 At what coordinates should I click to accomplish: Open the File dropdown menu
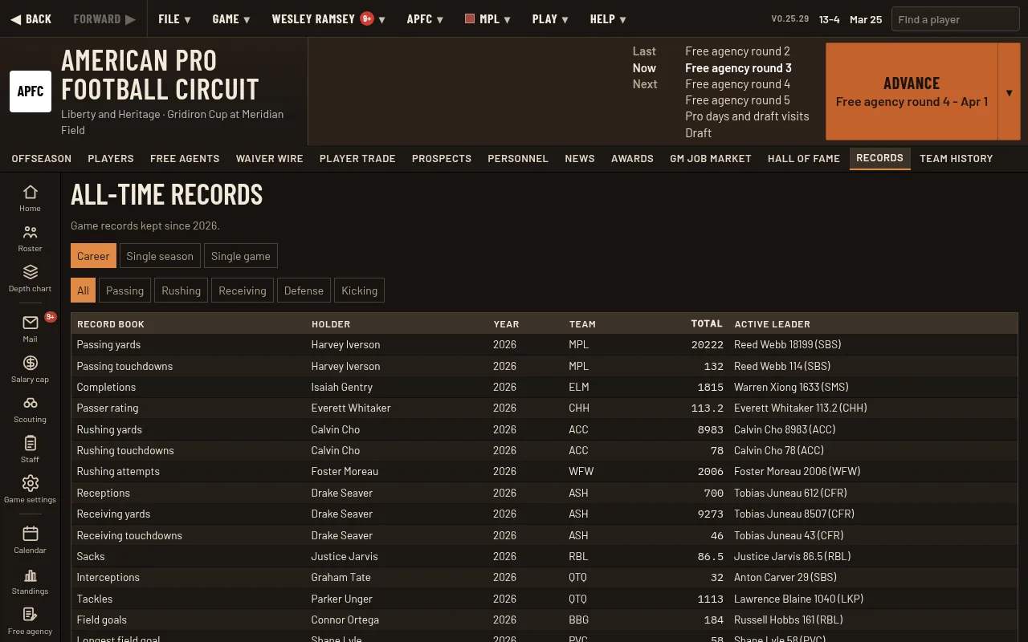pyautogui.click(x=174, y=19)
